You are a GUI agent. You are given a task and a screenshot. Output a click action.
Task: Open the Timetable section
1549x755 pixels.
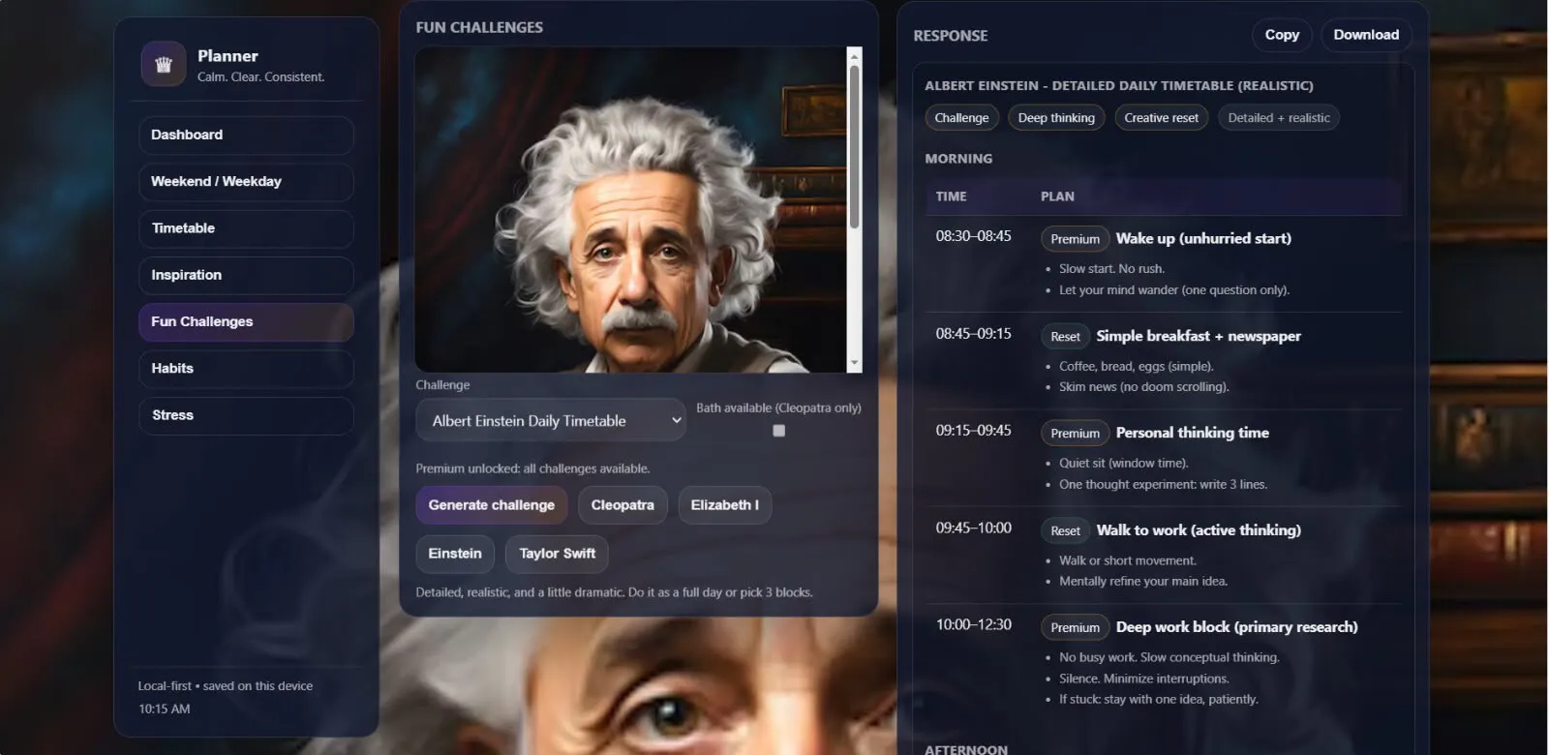coord(246,228)
